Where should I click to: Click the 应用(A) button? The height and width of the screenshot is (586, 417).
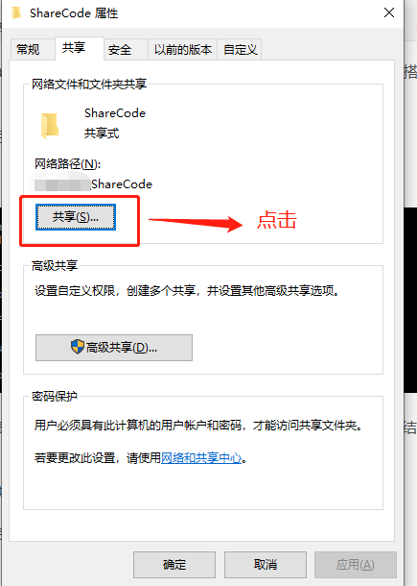pyautogui.click(x=355, y=564)
